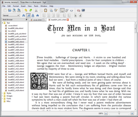The height and width of the screenshot is (117, 138).
Task: Select cover.xhtml in Book Browser
Action: pyautogui.click(x=13, y=25)
